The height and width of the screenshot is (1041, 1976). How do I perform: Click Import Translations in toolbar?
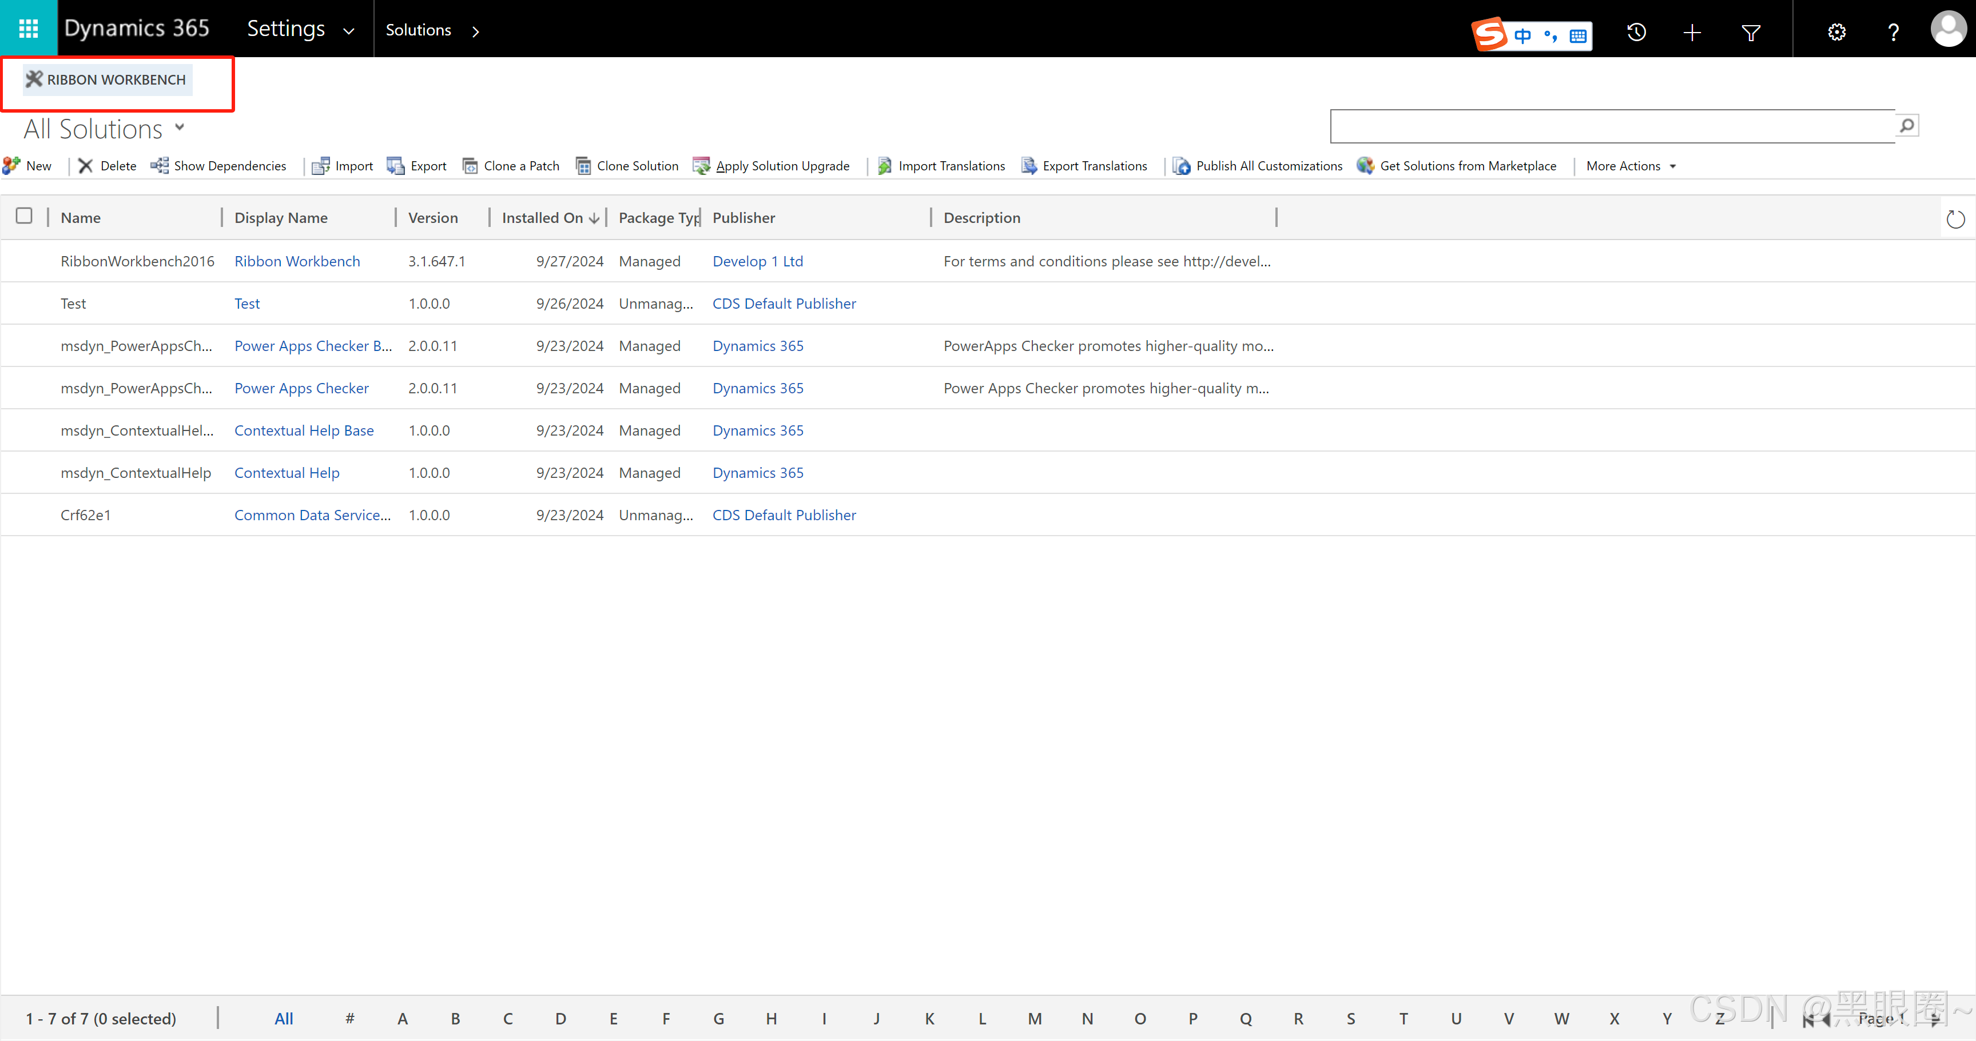click(x=941, y=166)
